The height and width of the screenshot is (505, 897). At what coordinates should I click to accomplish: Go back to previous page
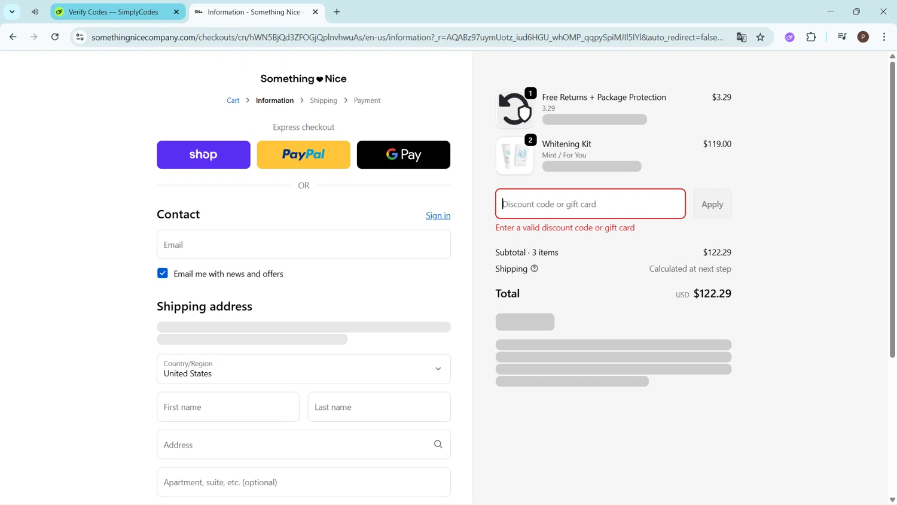13,37
